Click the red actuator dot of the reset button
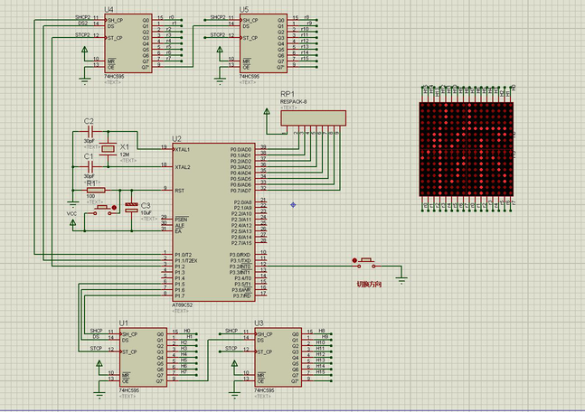This screenshot has width=585, height=412. tap(114, 207)
